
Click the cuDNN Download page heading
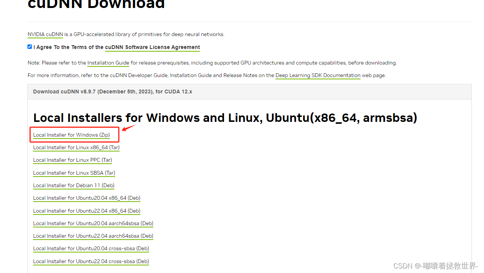[x=96, y=4]
